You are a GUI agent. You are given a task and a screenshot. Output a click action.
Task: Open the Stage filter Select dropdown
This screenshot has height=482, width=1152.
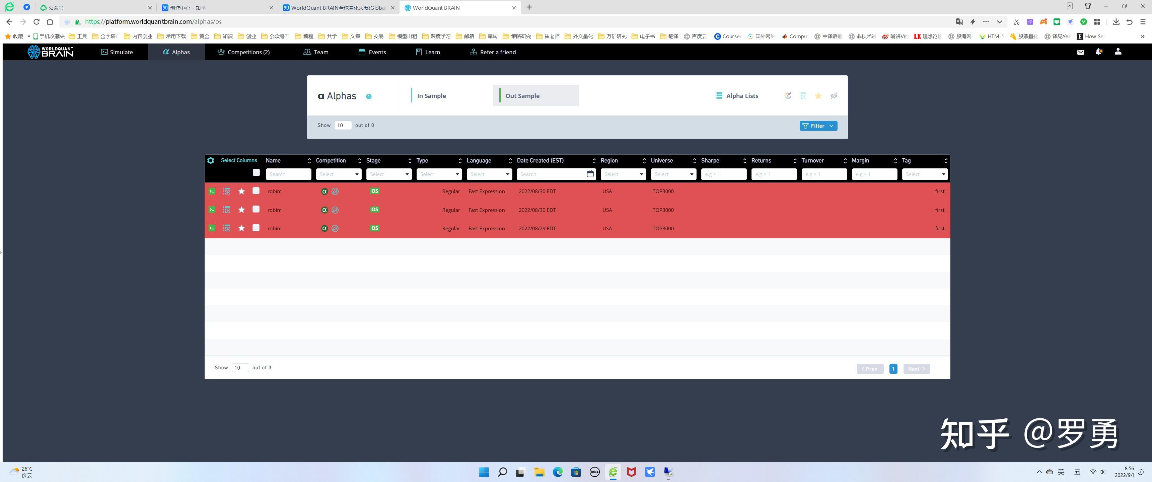pyautogui.click(x=388, y=174)
